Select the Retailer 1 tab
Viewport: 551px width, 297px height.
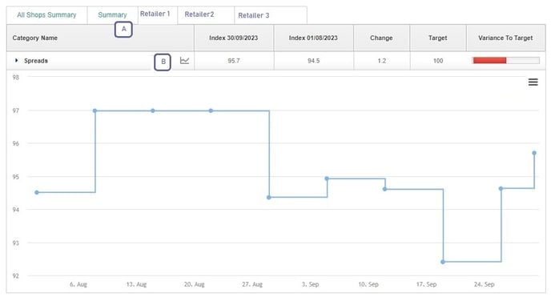point(155,14)
